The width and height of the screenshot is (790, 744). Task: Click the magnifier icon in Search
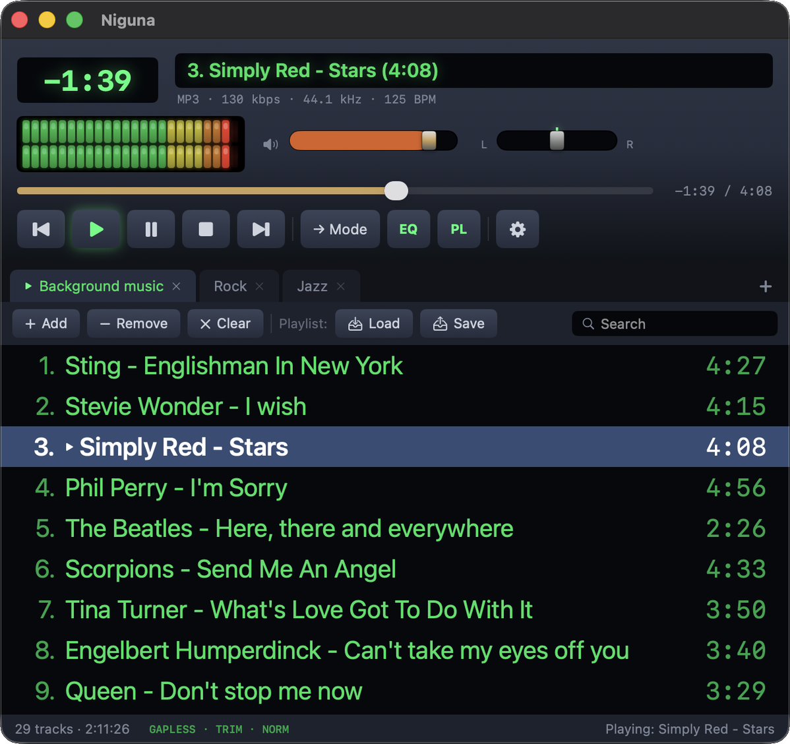(588, 324)
